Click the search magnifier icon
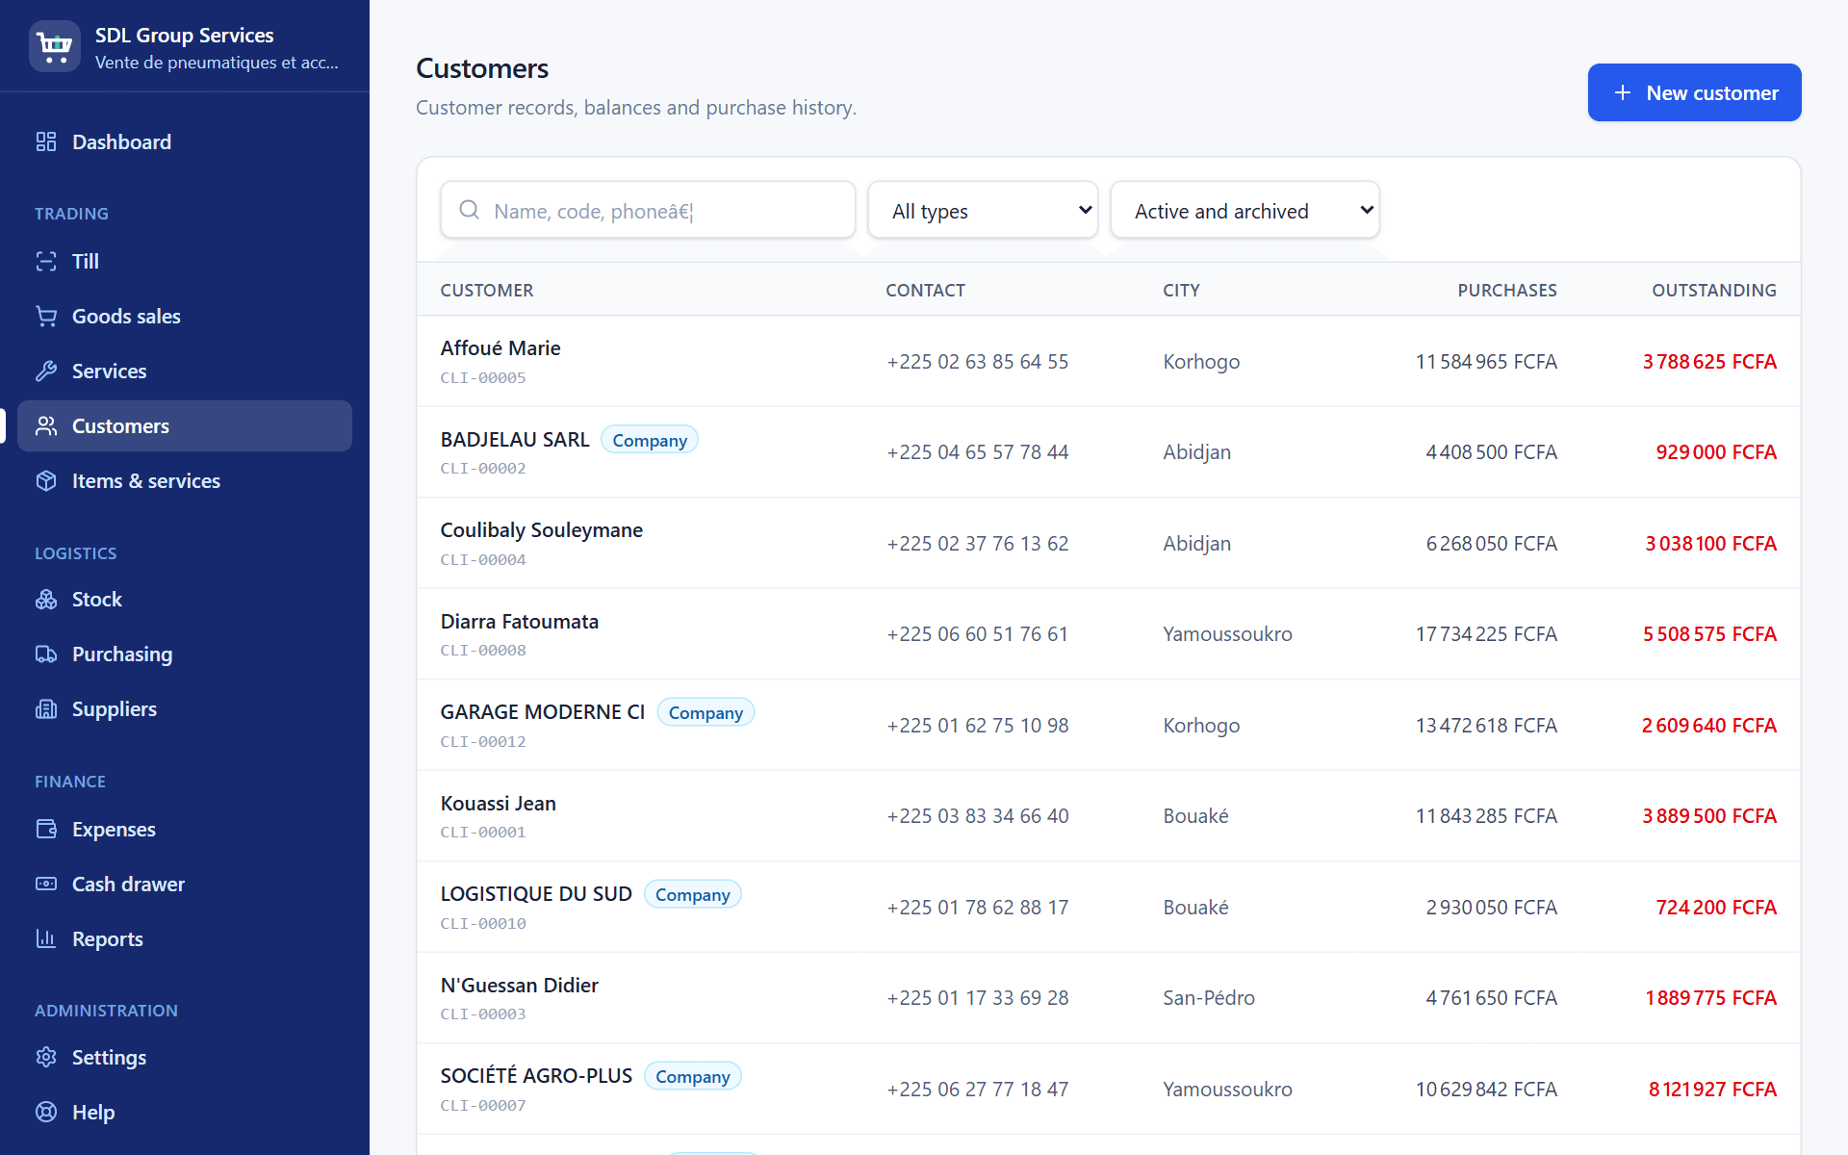This screenshot has height=1155, width=1848. (470, 210)
